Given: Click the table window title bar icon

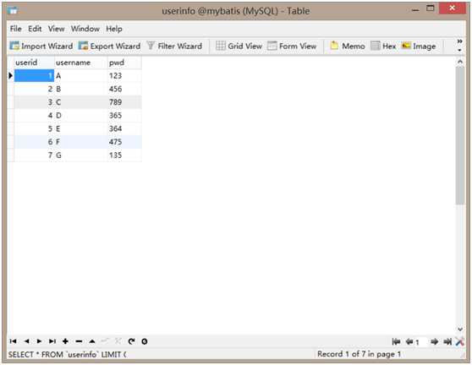Looking at the screenshot, I should [x=13, y=10].
